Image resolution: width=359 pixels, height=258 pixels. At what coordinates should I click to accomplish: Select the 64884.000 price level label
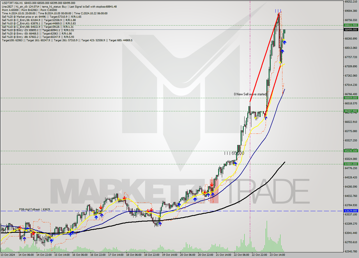coord(351,164)
